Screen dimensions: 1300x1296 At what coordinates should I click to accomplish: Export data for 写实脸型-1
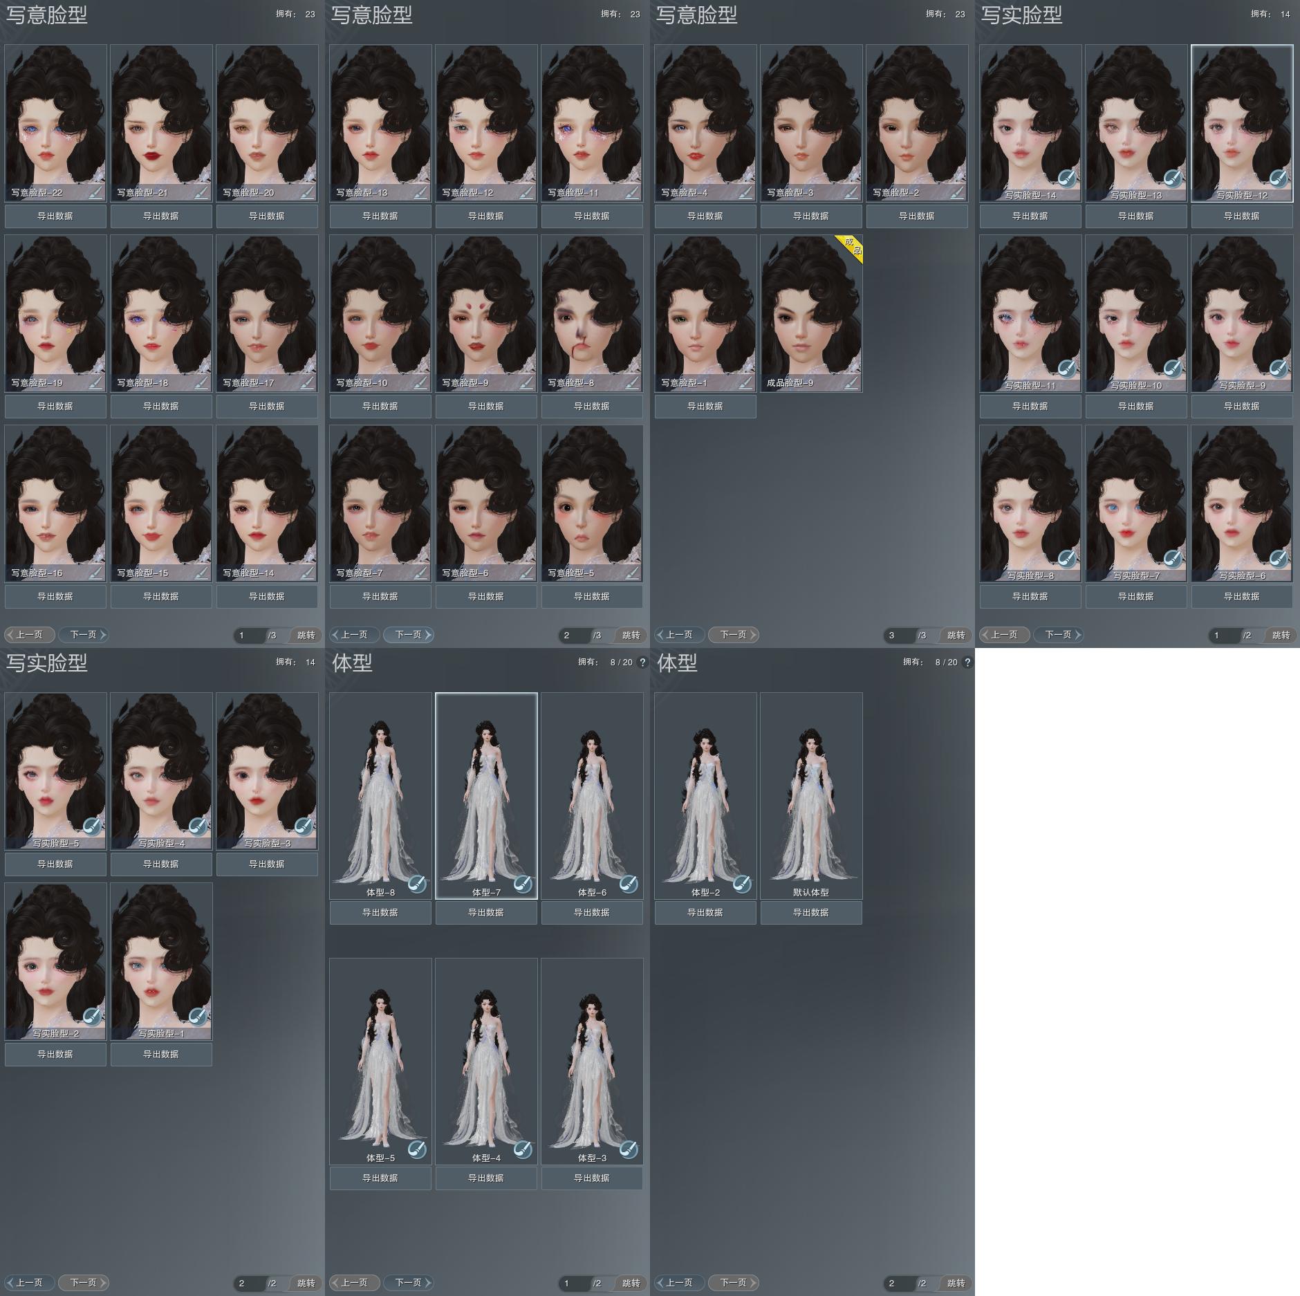coord(161,1054)
